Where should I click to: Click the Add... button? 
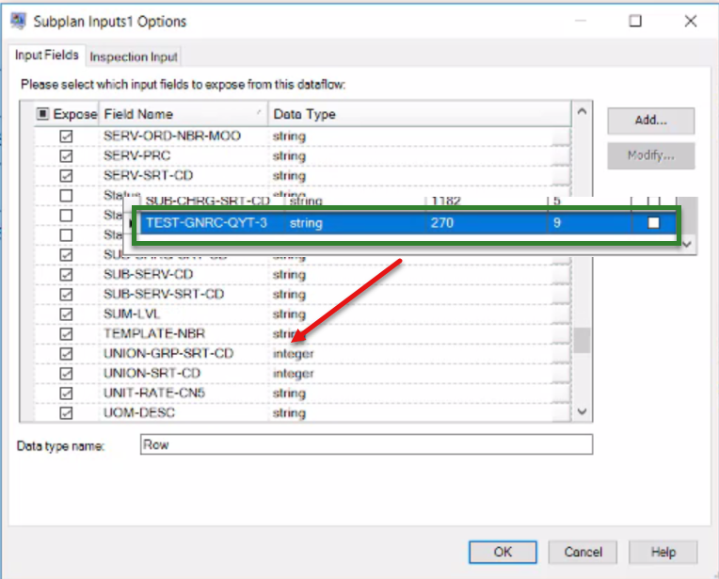coord(650,121)
